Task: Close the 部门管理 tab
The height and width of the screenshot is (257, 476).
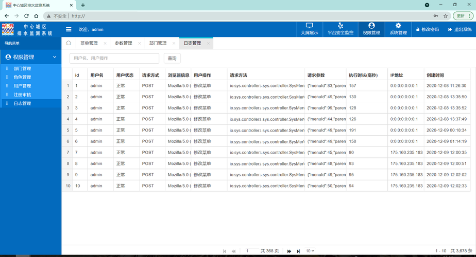Action: pyautogui.click(x=174, y=44)
